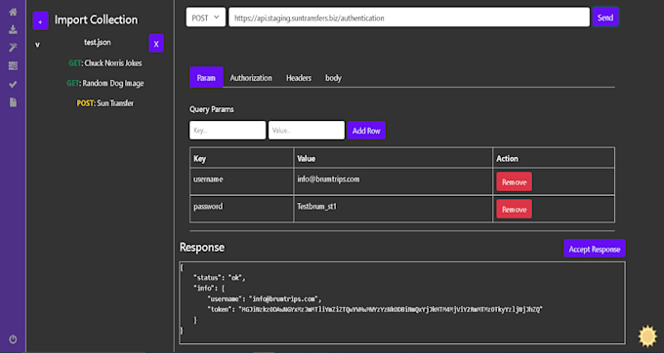The width and height of the screenshot is (664, 353).
Task: Click the Value input field
Action: [307, 131]
